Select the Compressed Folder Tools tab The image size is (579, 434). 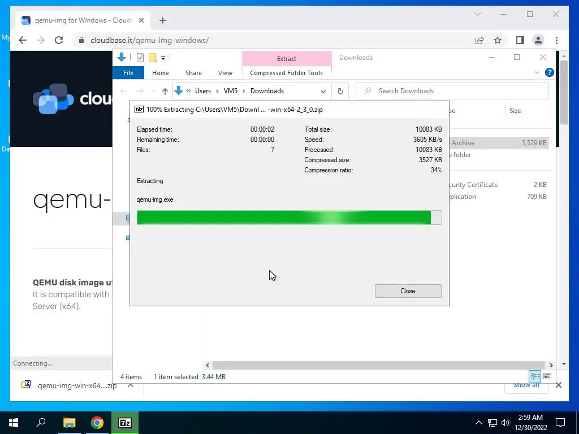286,73
